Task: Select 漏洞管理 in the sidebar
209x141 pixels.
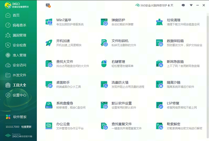Action: [19, 35]
